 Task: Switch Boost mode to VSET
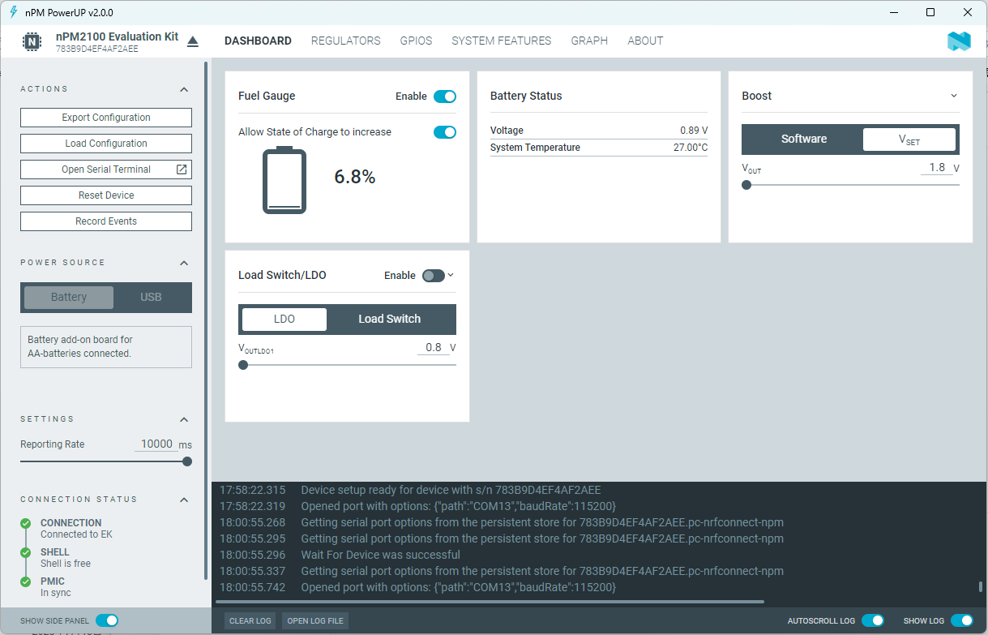click(909, 139)
